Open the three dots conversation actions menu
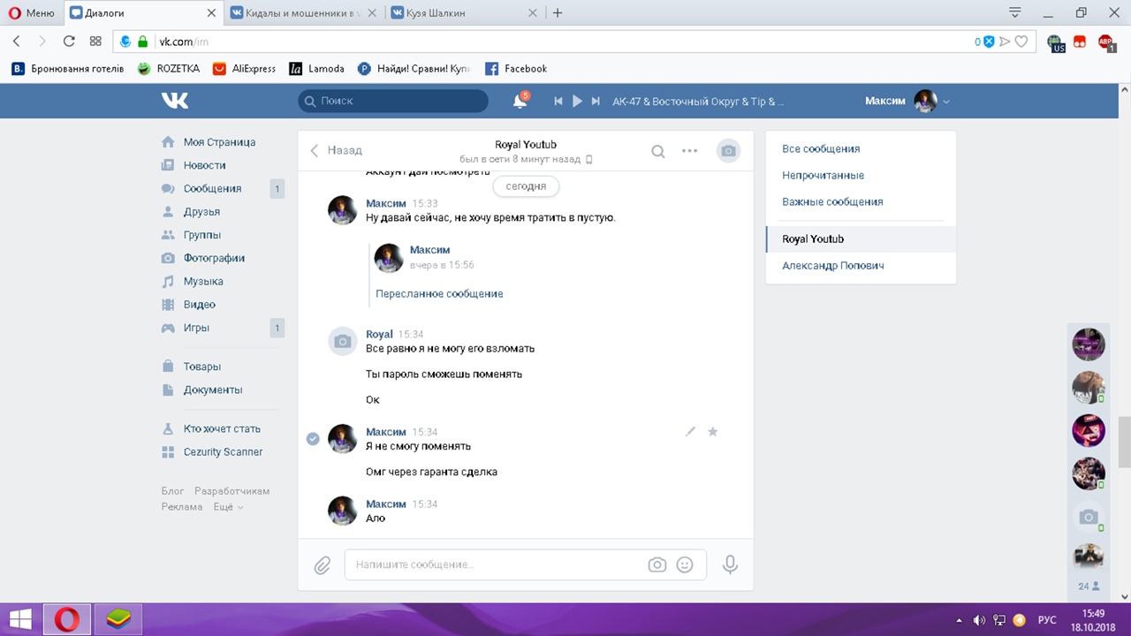1131x636 pixels. coord(690,151)
